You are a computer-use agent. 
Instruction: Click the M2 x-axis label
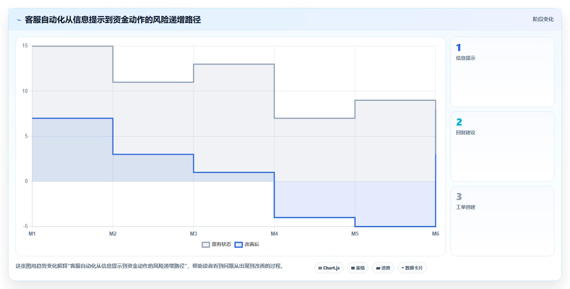(113, 234)
